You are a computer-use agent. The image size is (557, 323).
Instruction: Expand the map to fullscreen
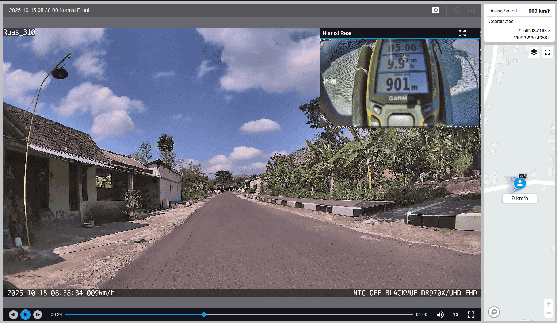click(x=547, y=52)
